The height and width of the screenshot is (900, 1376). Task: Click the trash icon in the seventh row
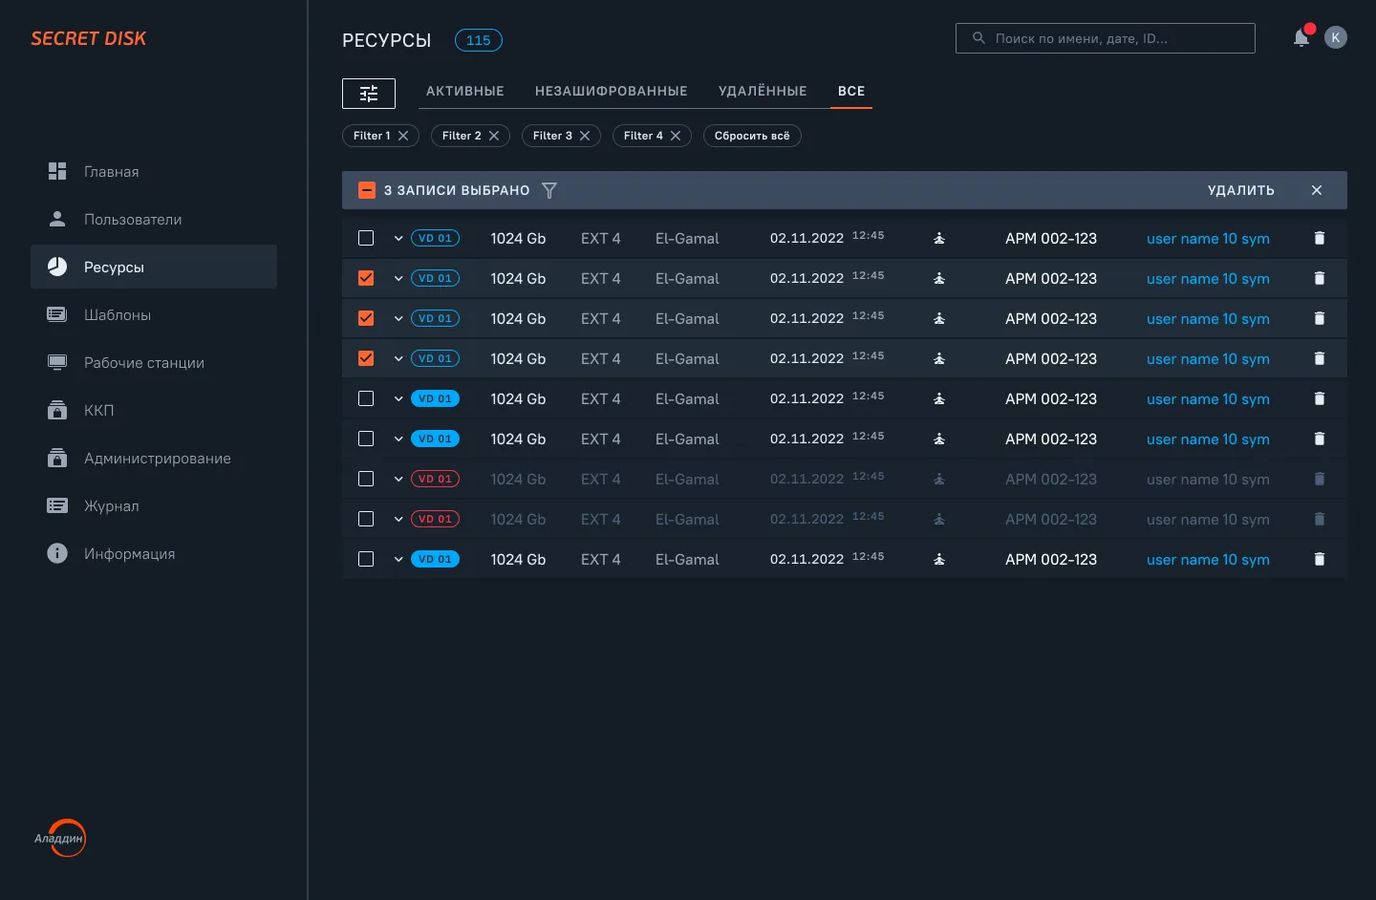pyautogui.click(x=1320, y=479)
